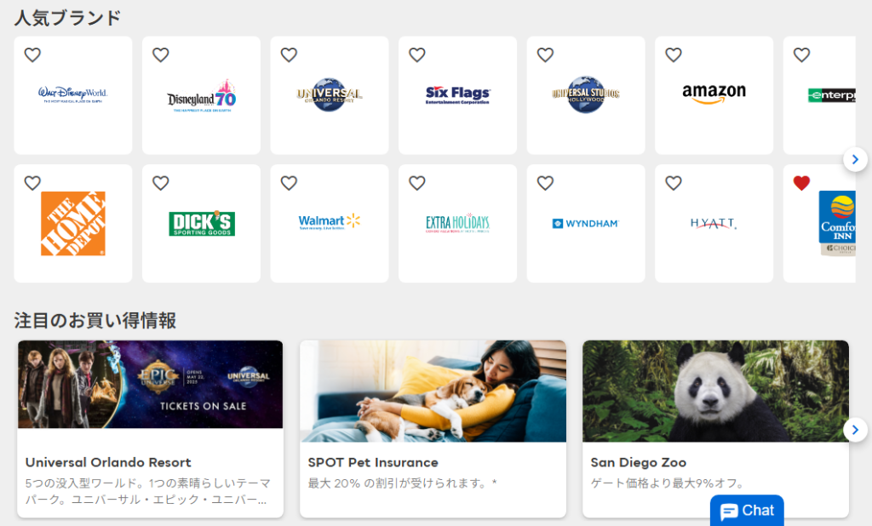Open The Home Depot brand logo

73,223
